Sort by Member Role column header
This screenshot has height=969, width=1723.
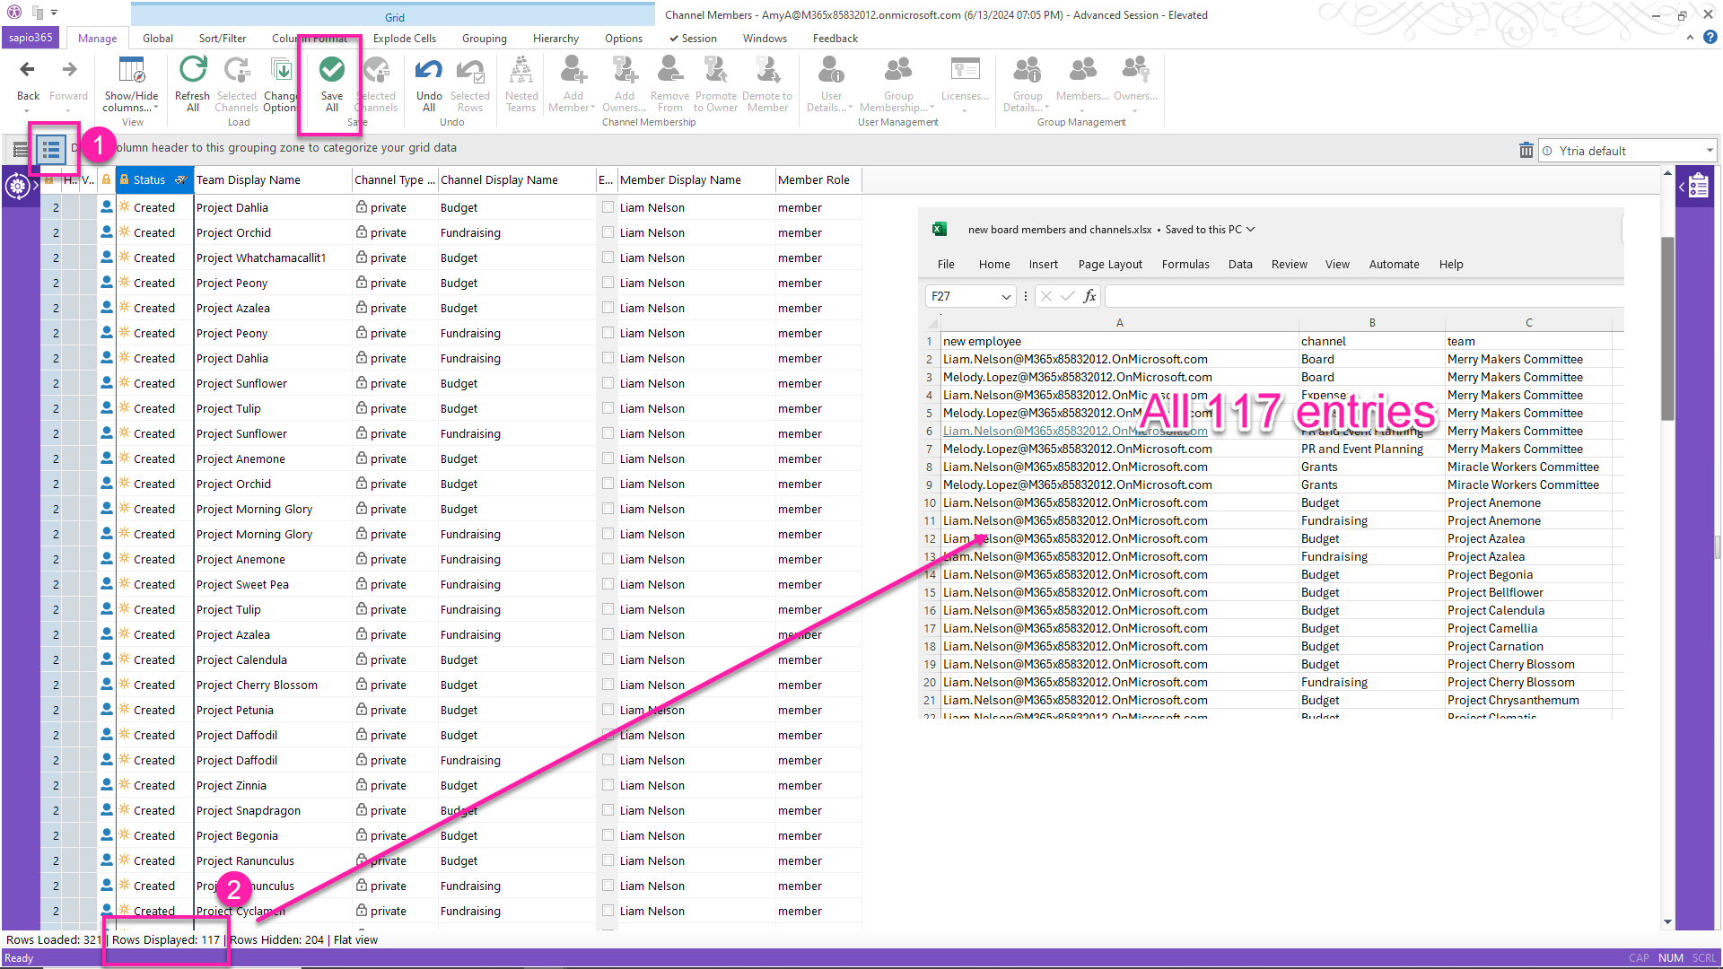coord(818,180)
